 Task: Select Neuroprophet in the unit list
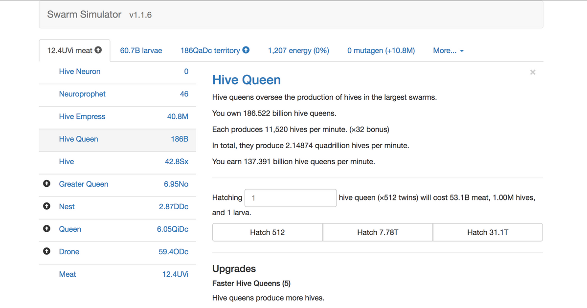[82, 94]
